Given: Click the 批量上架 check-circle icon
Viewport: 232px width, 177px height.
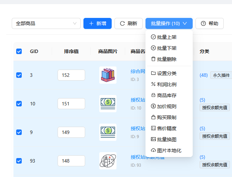Looking at the screenshot, I should 153,37.
